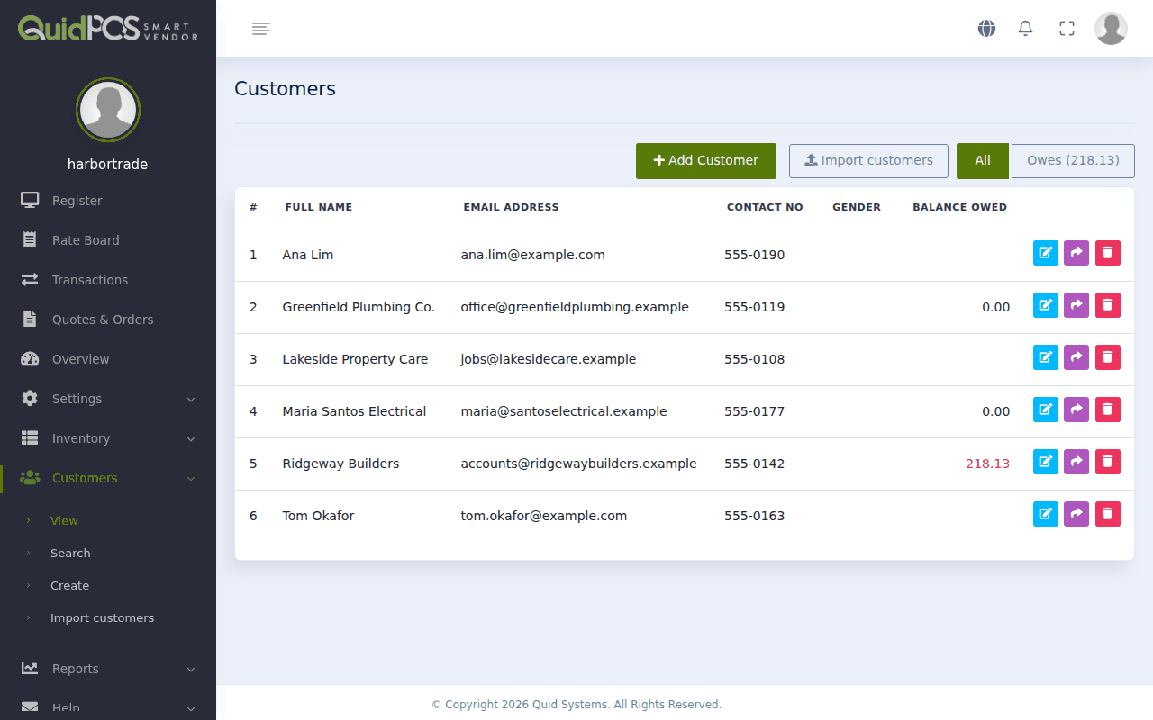The image size is (1153, 720).
Task: Click ana.lim@example.com email
Action: (x=533, y=255)
